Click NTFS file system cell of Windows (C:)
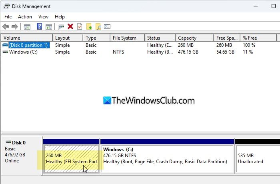Image resolution: width=280 pixels, height=184 pixels. [x=118, y=52]
